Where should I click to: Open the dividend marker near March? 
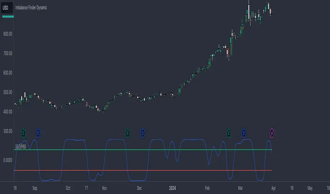[244, 133]
